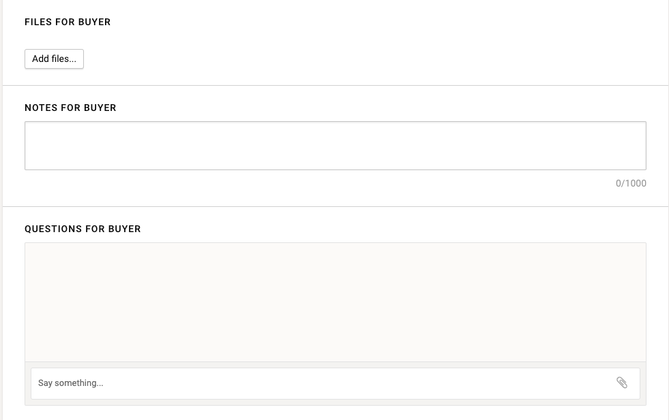Click the Questions for Buyer heading
669x420 pixels.
click(83, 229)
